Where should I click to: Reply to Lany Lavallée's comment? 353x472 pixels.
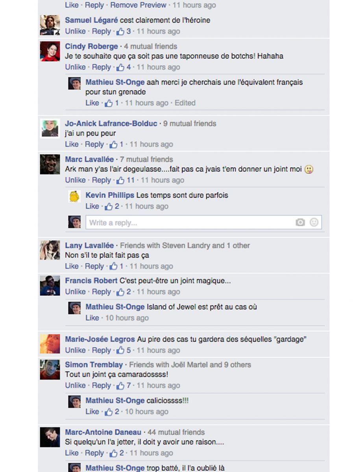click(x=94, y=266)
